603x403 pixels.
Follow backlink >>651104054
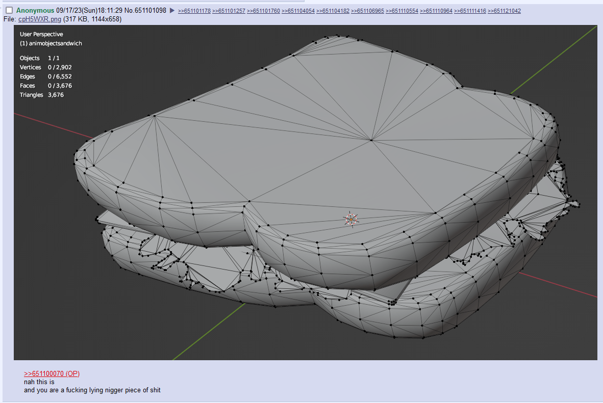(x=298, y=11)
